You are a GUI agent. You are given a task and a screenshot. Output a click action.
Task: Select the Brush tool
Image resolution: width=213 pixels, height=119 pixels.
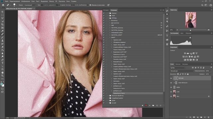pos(2,37)
